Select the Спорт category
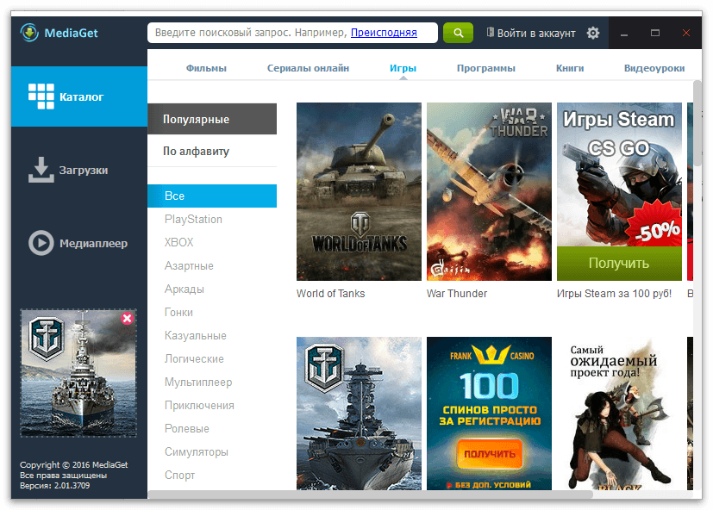 pos(179,475)
